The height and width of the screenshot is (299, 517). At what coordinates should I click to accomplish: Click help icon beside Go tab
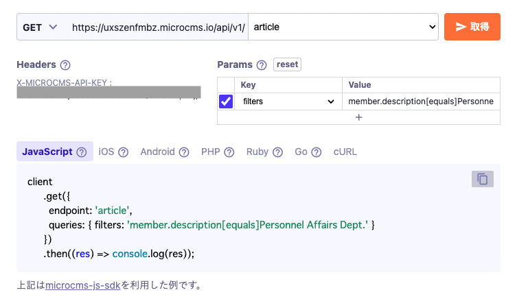point(317,152)
